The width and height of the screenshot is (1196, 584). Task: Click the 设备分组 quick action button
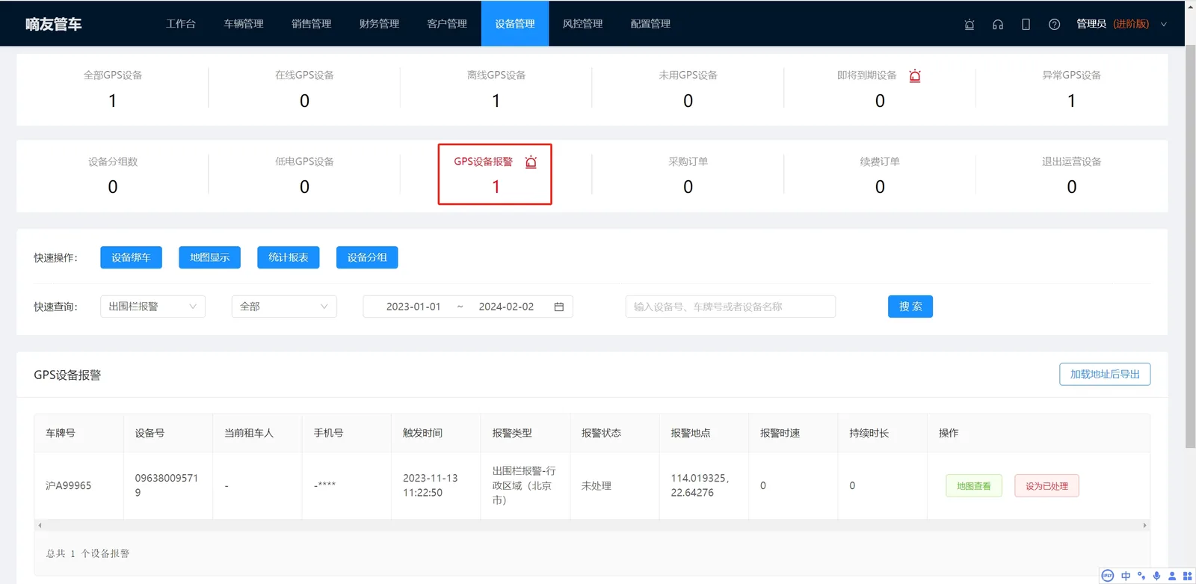[367, 257]
